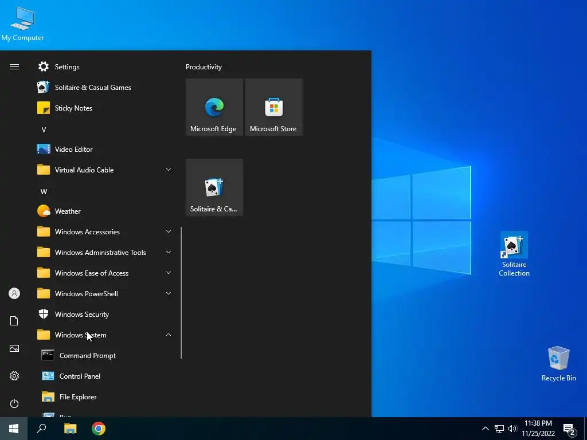Image resolution: width=587 pixels, height=440 pixels.
Task: Open File Explorer from the Windows System folder
Action: (104, 396)
